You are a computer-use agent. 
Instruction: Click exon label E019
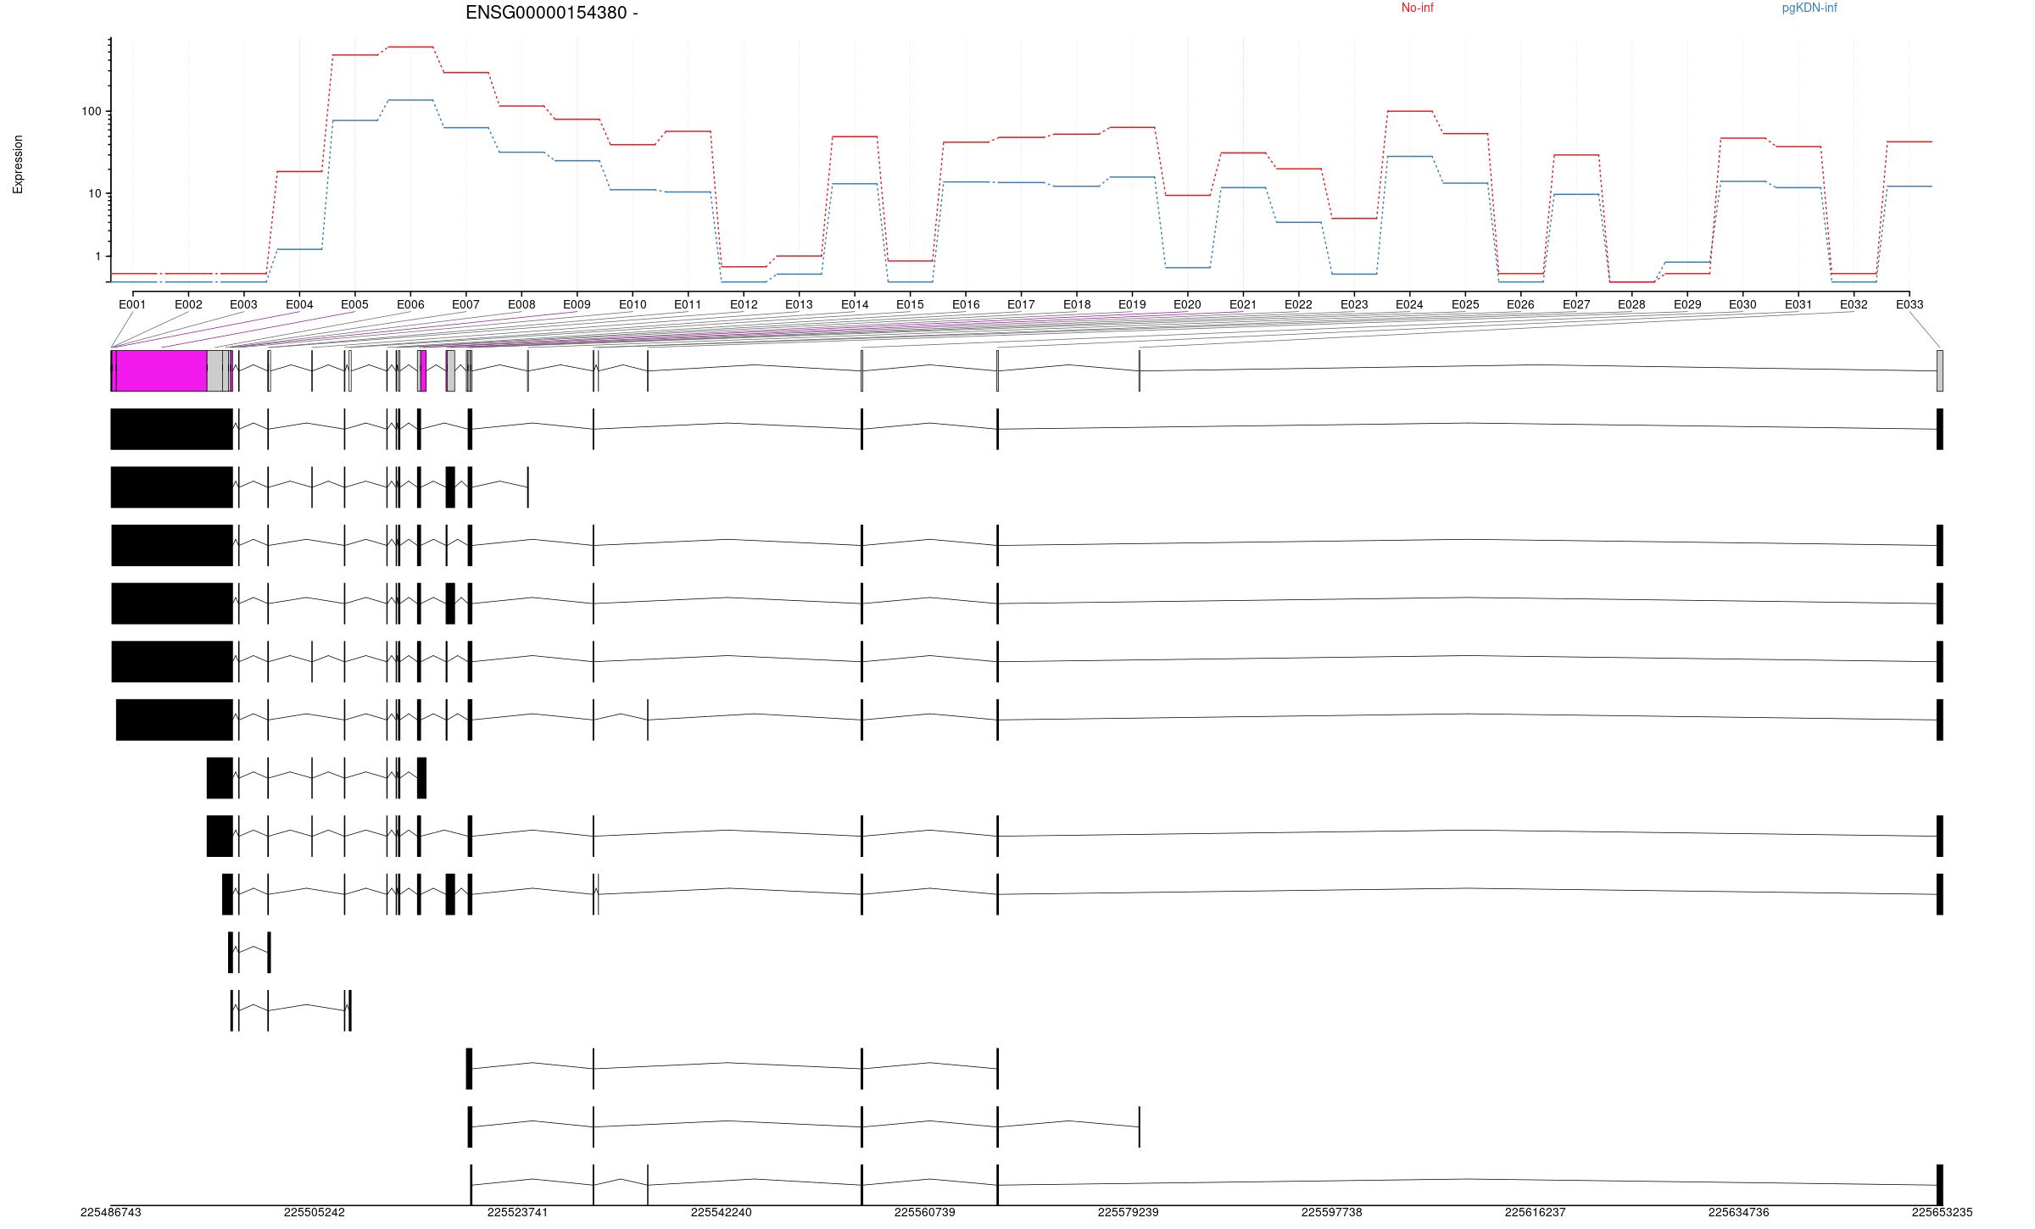(x=1132, y=304)
